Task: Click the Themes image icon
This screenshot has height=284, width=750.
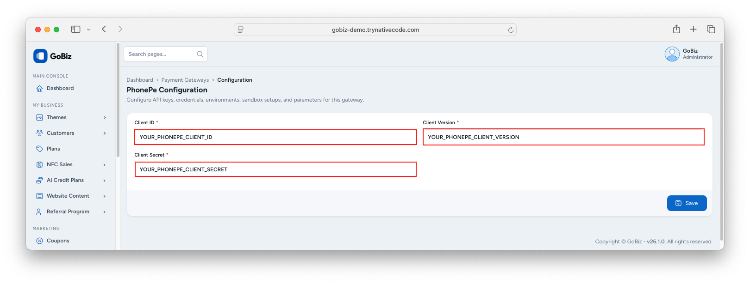Action: (x=39, y=118)
